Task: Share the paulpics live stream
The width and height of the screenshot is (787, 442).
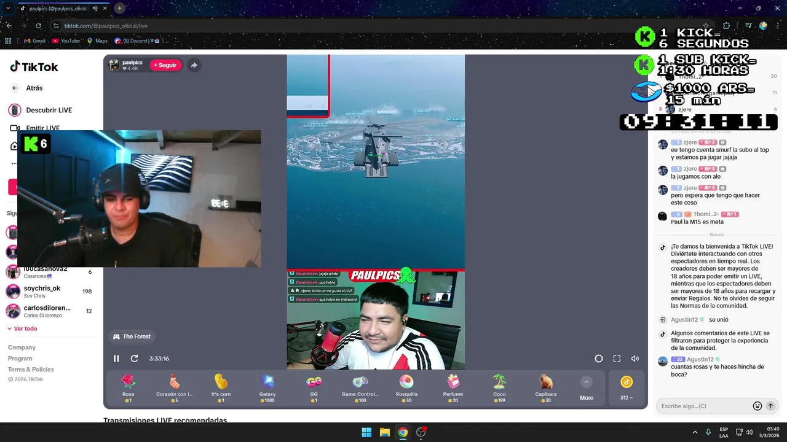Action: pyautogui.click(x=194, y=65)
